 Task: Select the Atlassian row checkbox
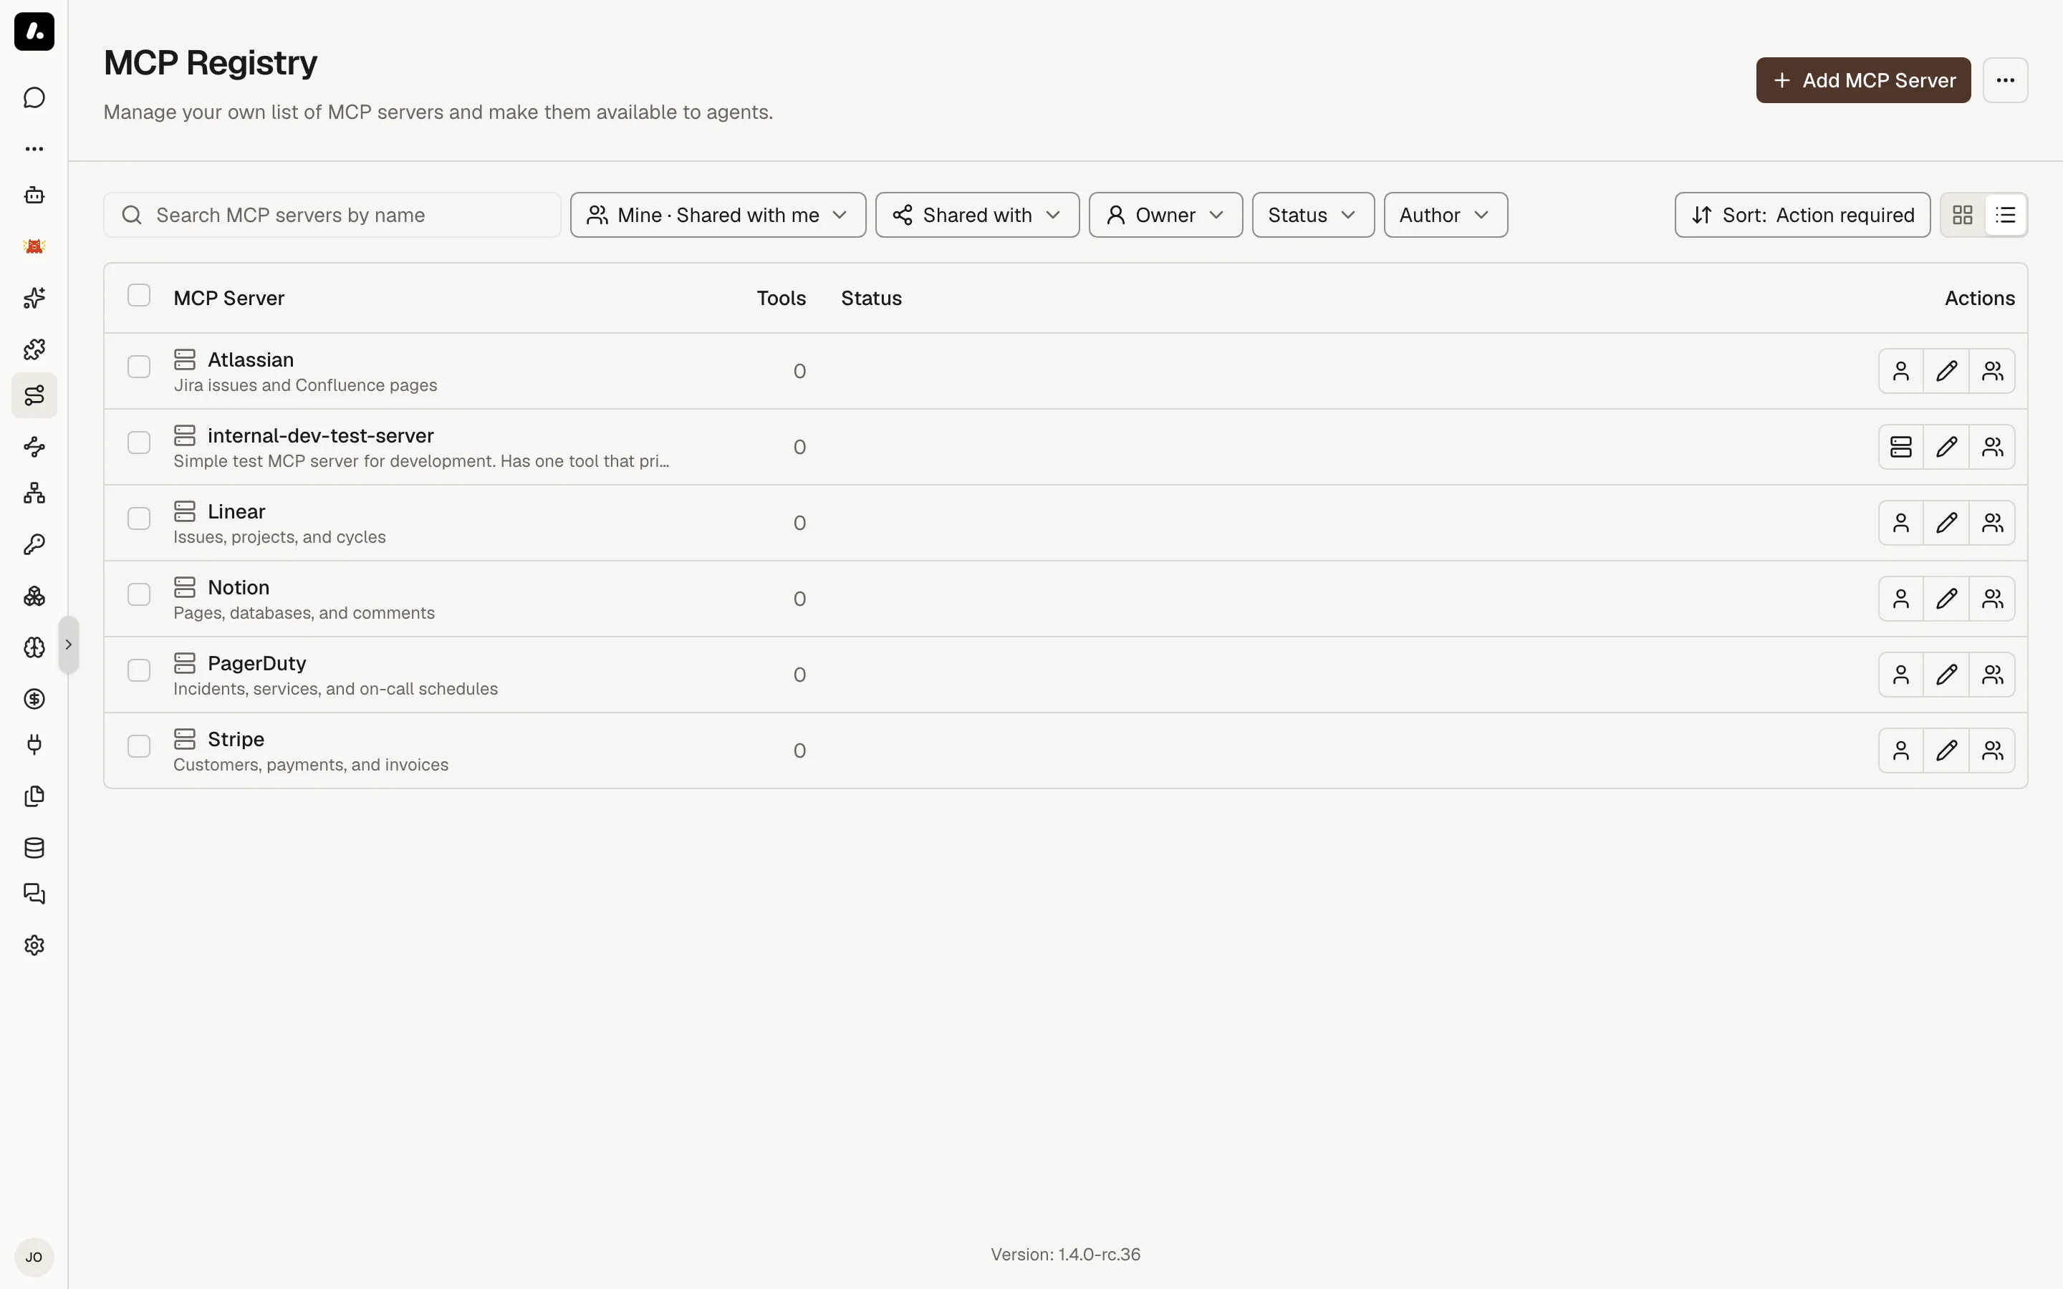tap(139, 367)
